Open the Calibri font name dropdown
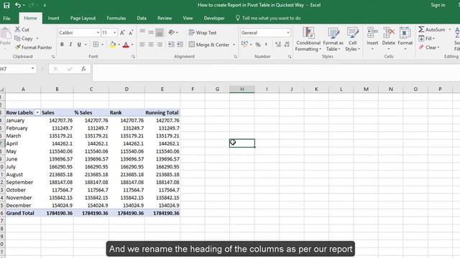Viewport: 460px width, 258px height. [98, 33]
